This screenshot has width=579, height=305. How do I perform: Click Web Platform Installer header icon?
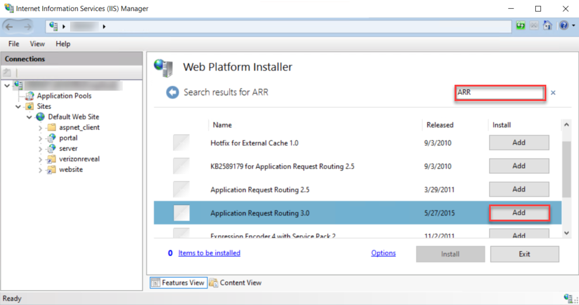[x=164, y=68]
